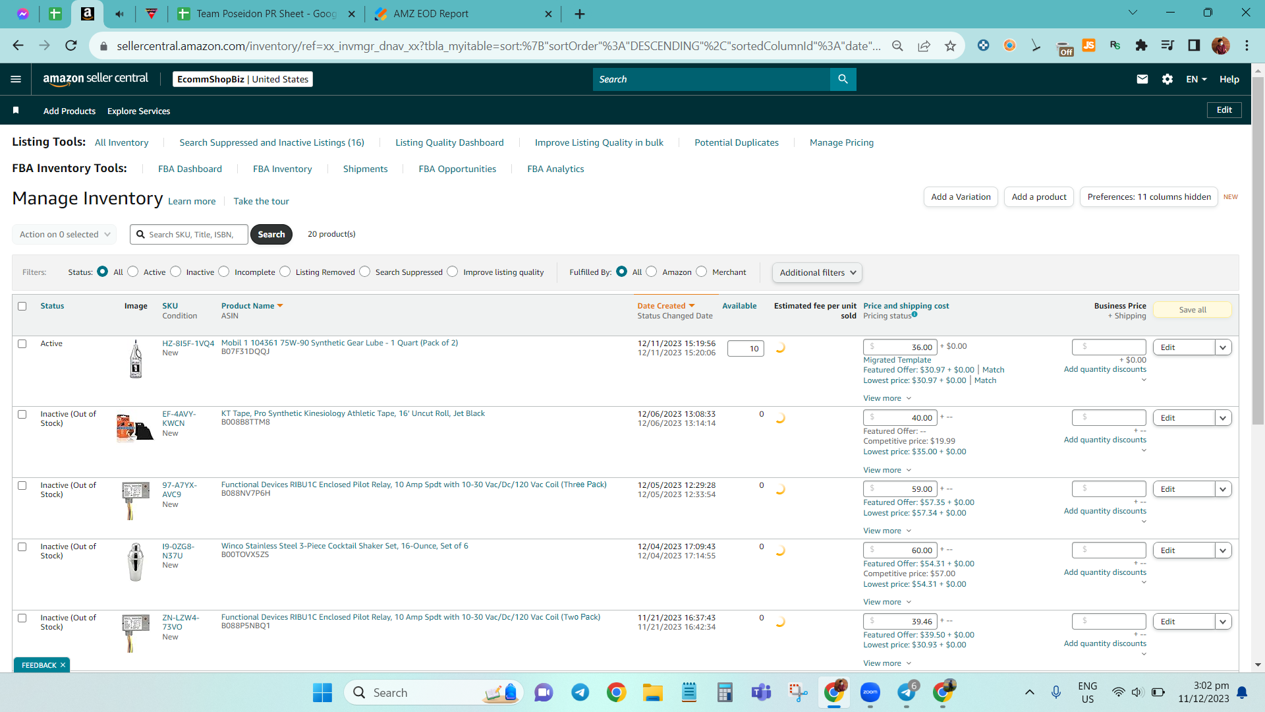Open the pinned Amazon tab
Screen dimensions: 1265x712
(x=87, y=14)
